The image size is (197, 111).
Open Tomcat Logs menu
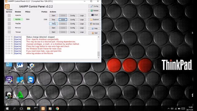click(82, 32)
